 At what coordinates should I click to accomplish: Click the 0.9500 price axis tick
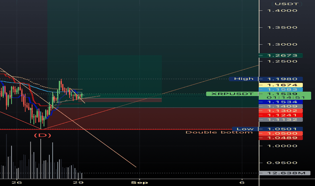click(x=282, y=163)
